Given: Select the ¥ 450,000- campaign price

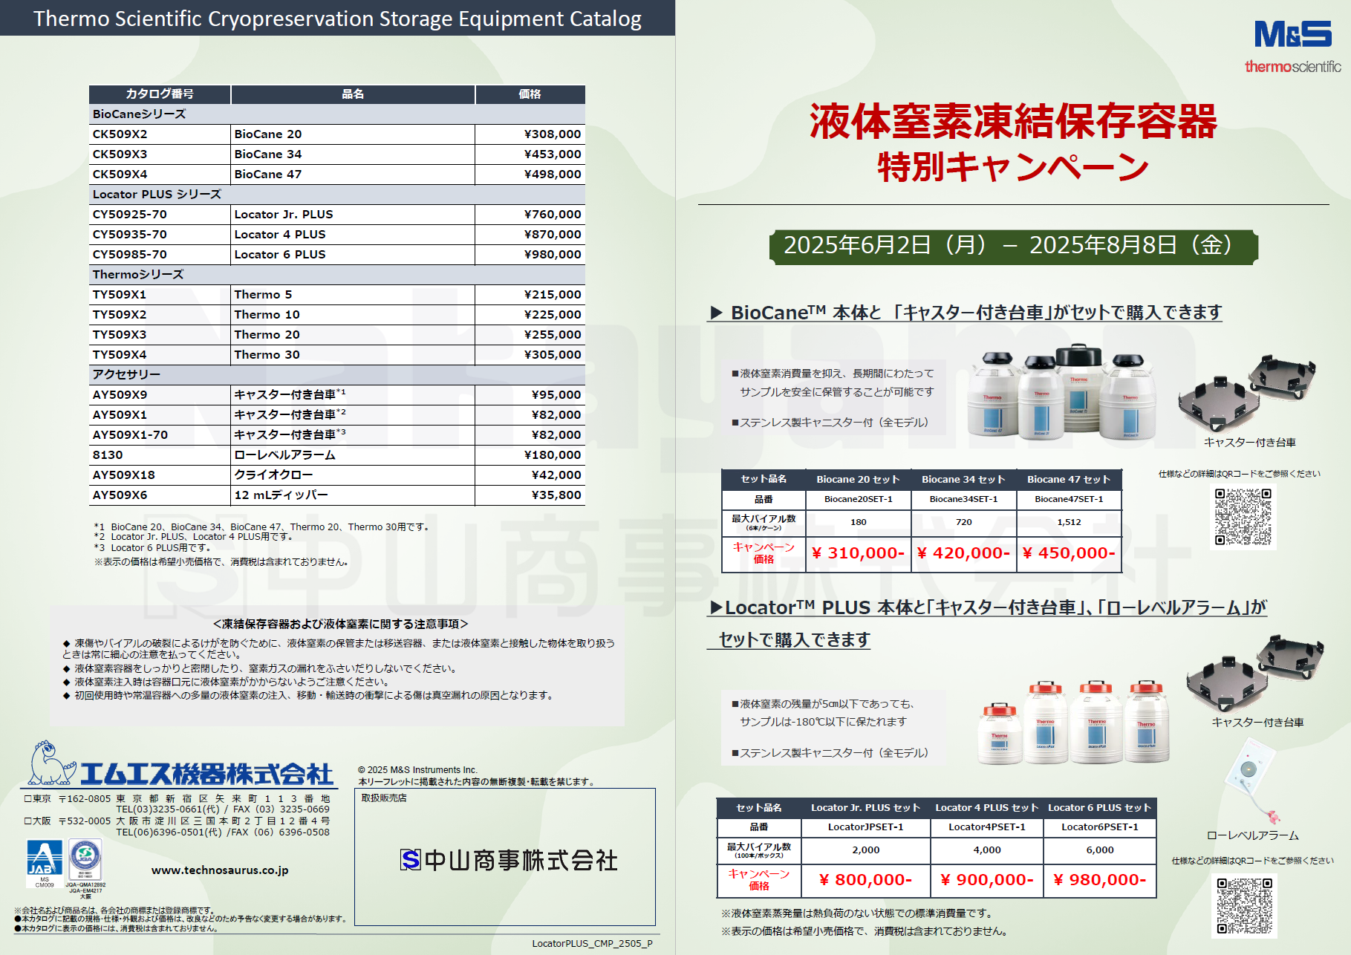Looking at the screenshot, I should 1070,553.
